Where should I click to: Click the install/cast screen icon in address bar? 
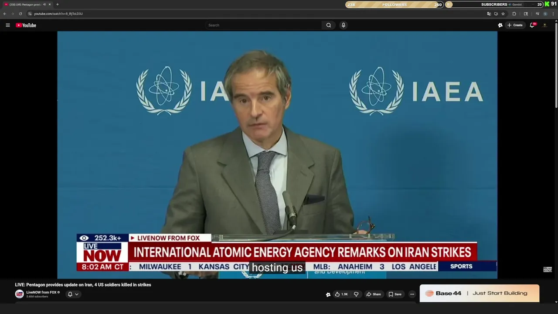pos(496,14)
